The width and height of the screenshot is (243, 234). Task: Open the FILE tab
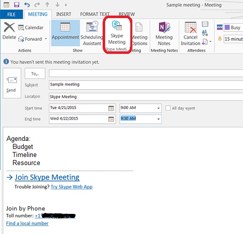12,15
